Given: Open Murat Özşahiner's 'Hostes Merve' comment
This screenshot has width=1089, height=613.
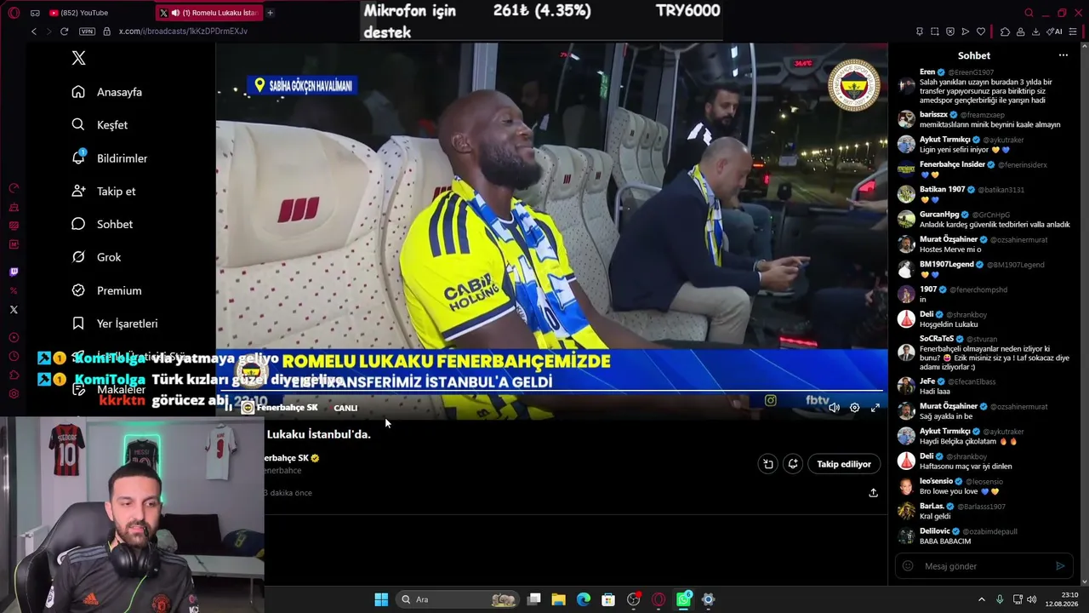Looking at the screenshot, I should pos(950,249).
